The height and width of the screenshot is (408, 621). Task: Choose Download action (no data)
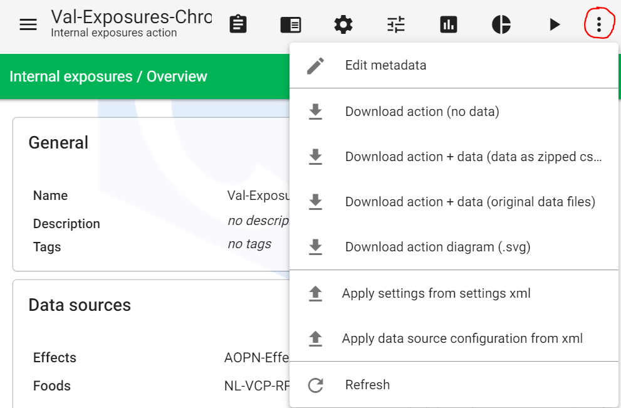pos(422,112)
